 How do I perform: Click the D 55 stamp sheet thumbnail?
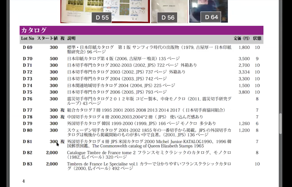click(x=105, y=11)
